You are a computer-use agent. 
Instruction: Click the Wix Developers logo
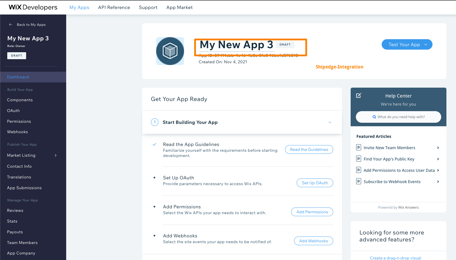click(x=33, y=7)
